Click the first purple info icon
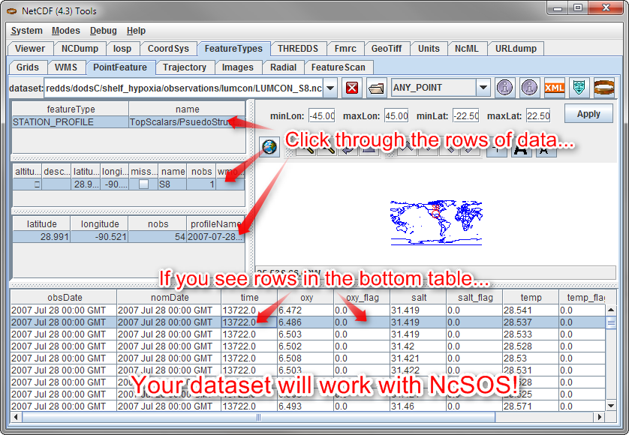This screenshot has height=435, width=629. 504,88
